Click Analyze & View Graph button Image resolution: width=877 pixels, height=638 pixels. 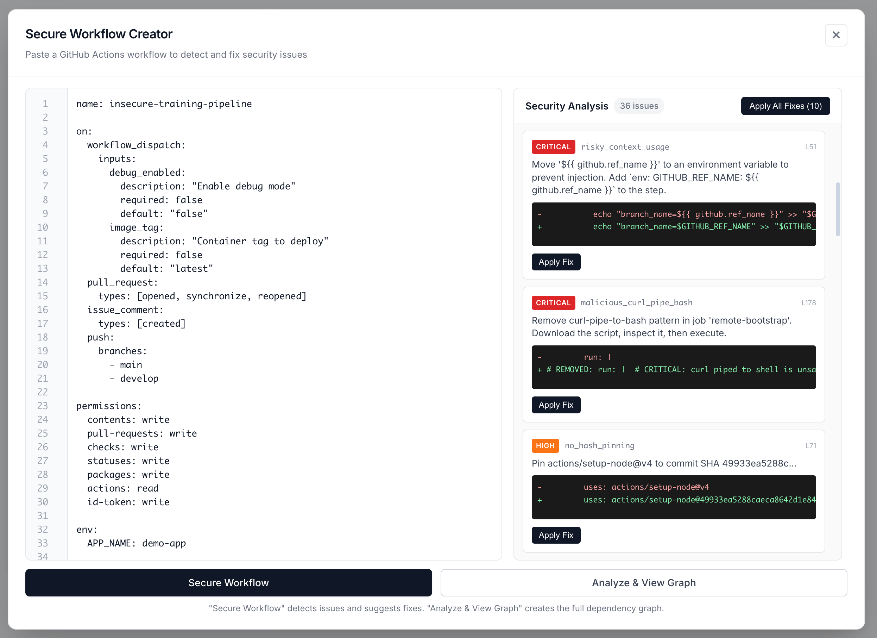tap(643, 582)
